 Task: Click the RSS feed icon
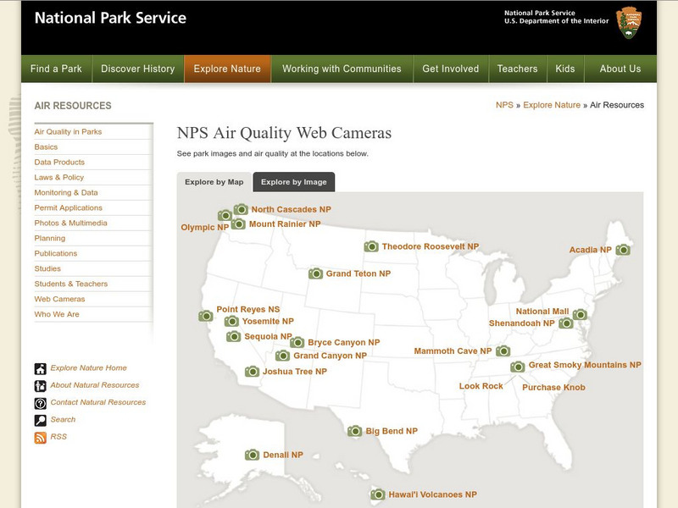coord(41,438)
